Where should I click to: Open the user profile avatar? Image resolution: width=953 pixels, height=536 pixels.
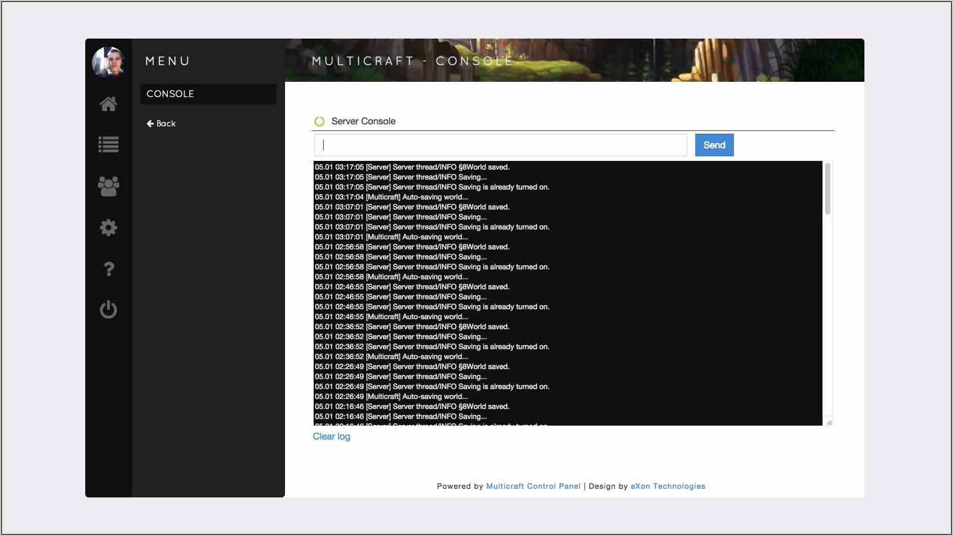[x=108, y=63]
